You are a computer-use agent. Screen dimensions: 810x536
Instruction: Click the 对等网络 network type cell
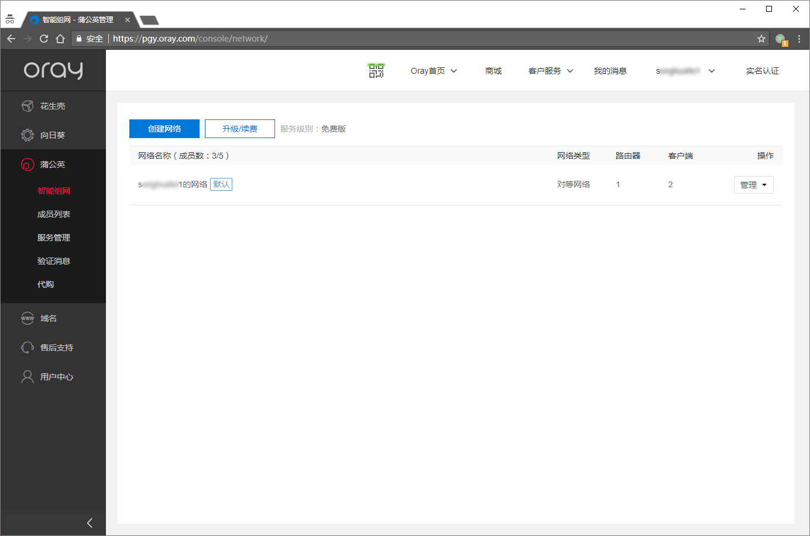point(574,184)
